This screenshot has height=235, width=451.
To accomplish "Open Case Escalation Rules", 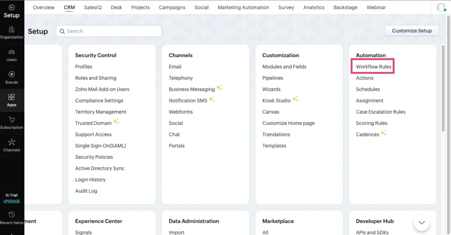I will click(x=381, y=112).
